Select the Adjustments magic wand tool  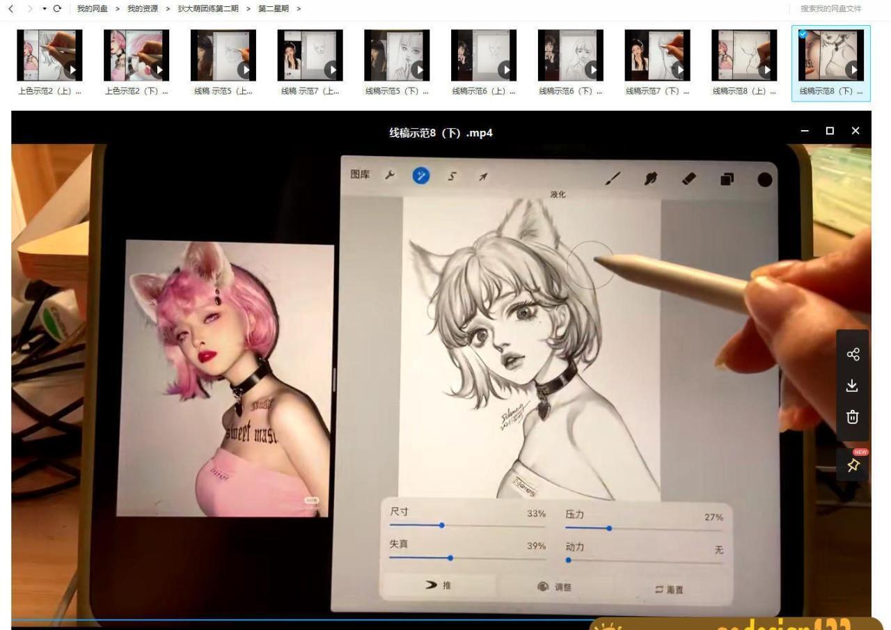[x=420, y=175]
